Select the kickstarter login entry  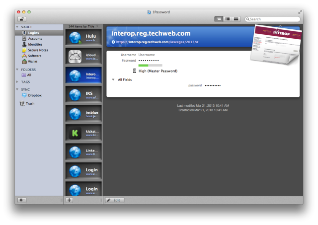click(x=83, y=133)
